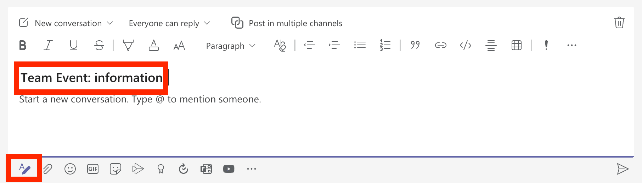Mark message as important
This screenshot has width=642, height=183.
pos(546,46)
